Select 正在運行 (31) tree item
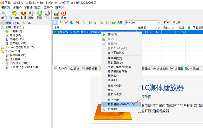 (x=18, y=43)
